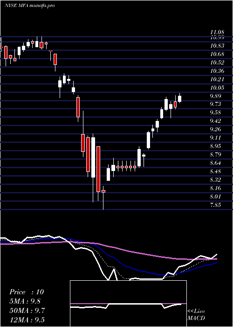Click the 10.36 price axis label
Image resolution: width=233 pixels, height=327 pixels.
(x=217, y=71)
